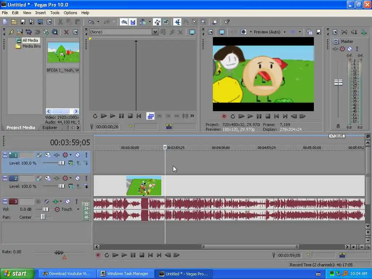This screenshot has width=372, height=279.
Task: Click the New project icon
Action: pos(5,22)
